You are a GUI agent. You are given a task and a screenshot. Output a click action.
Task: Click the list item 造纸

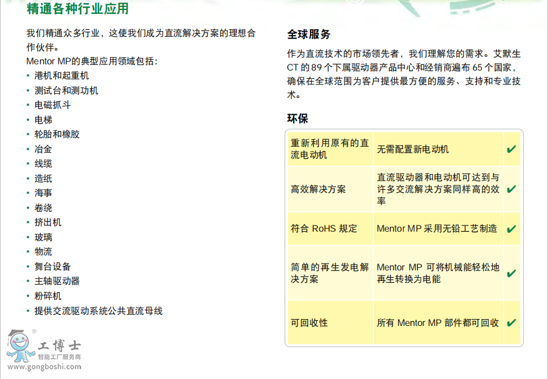(x=43, y=179)
